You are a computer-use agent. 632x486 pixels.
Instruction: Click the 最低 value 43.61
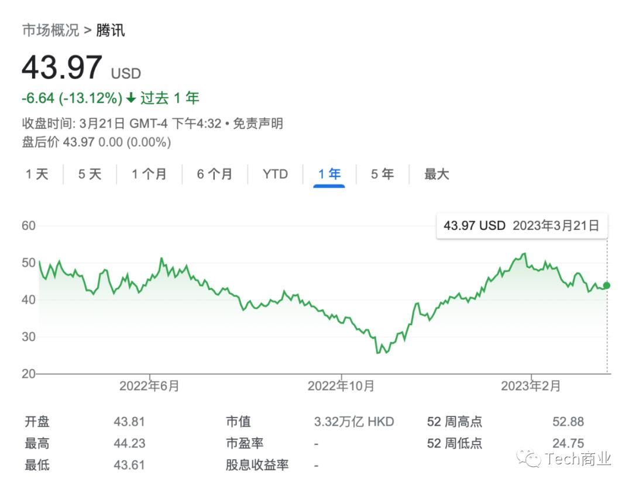[129, 465]
